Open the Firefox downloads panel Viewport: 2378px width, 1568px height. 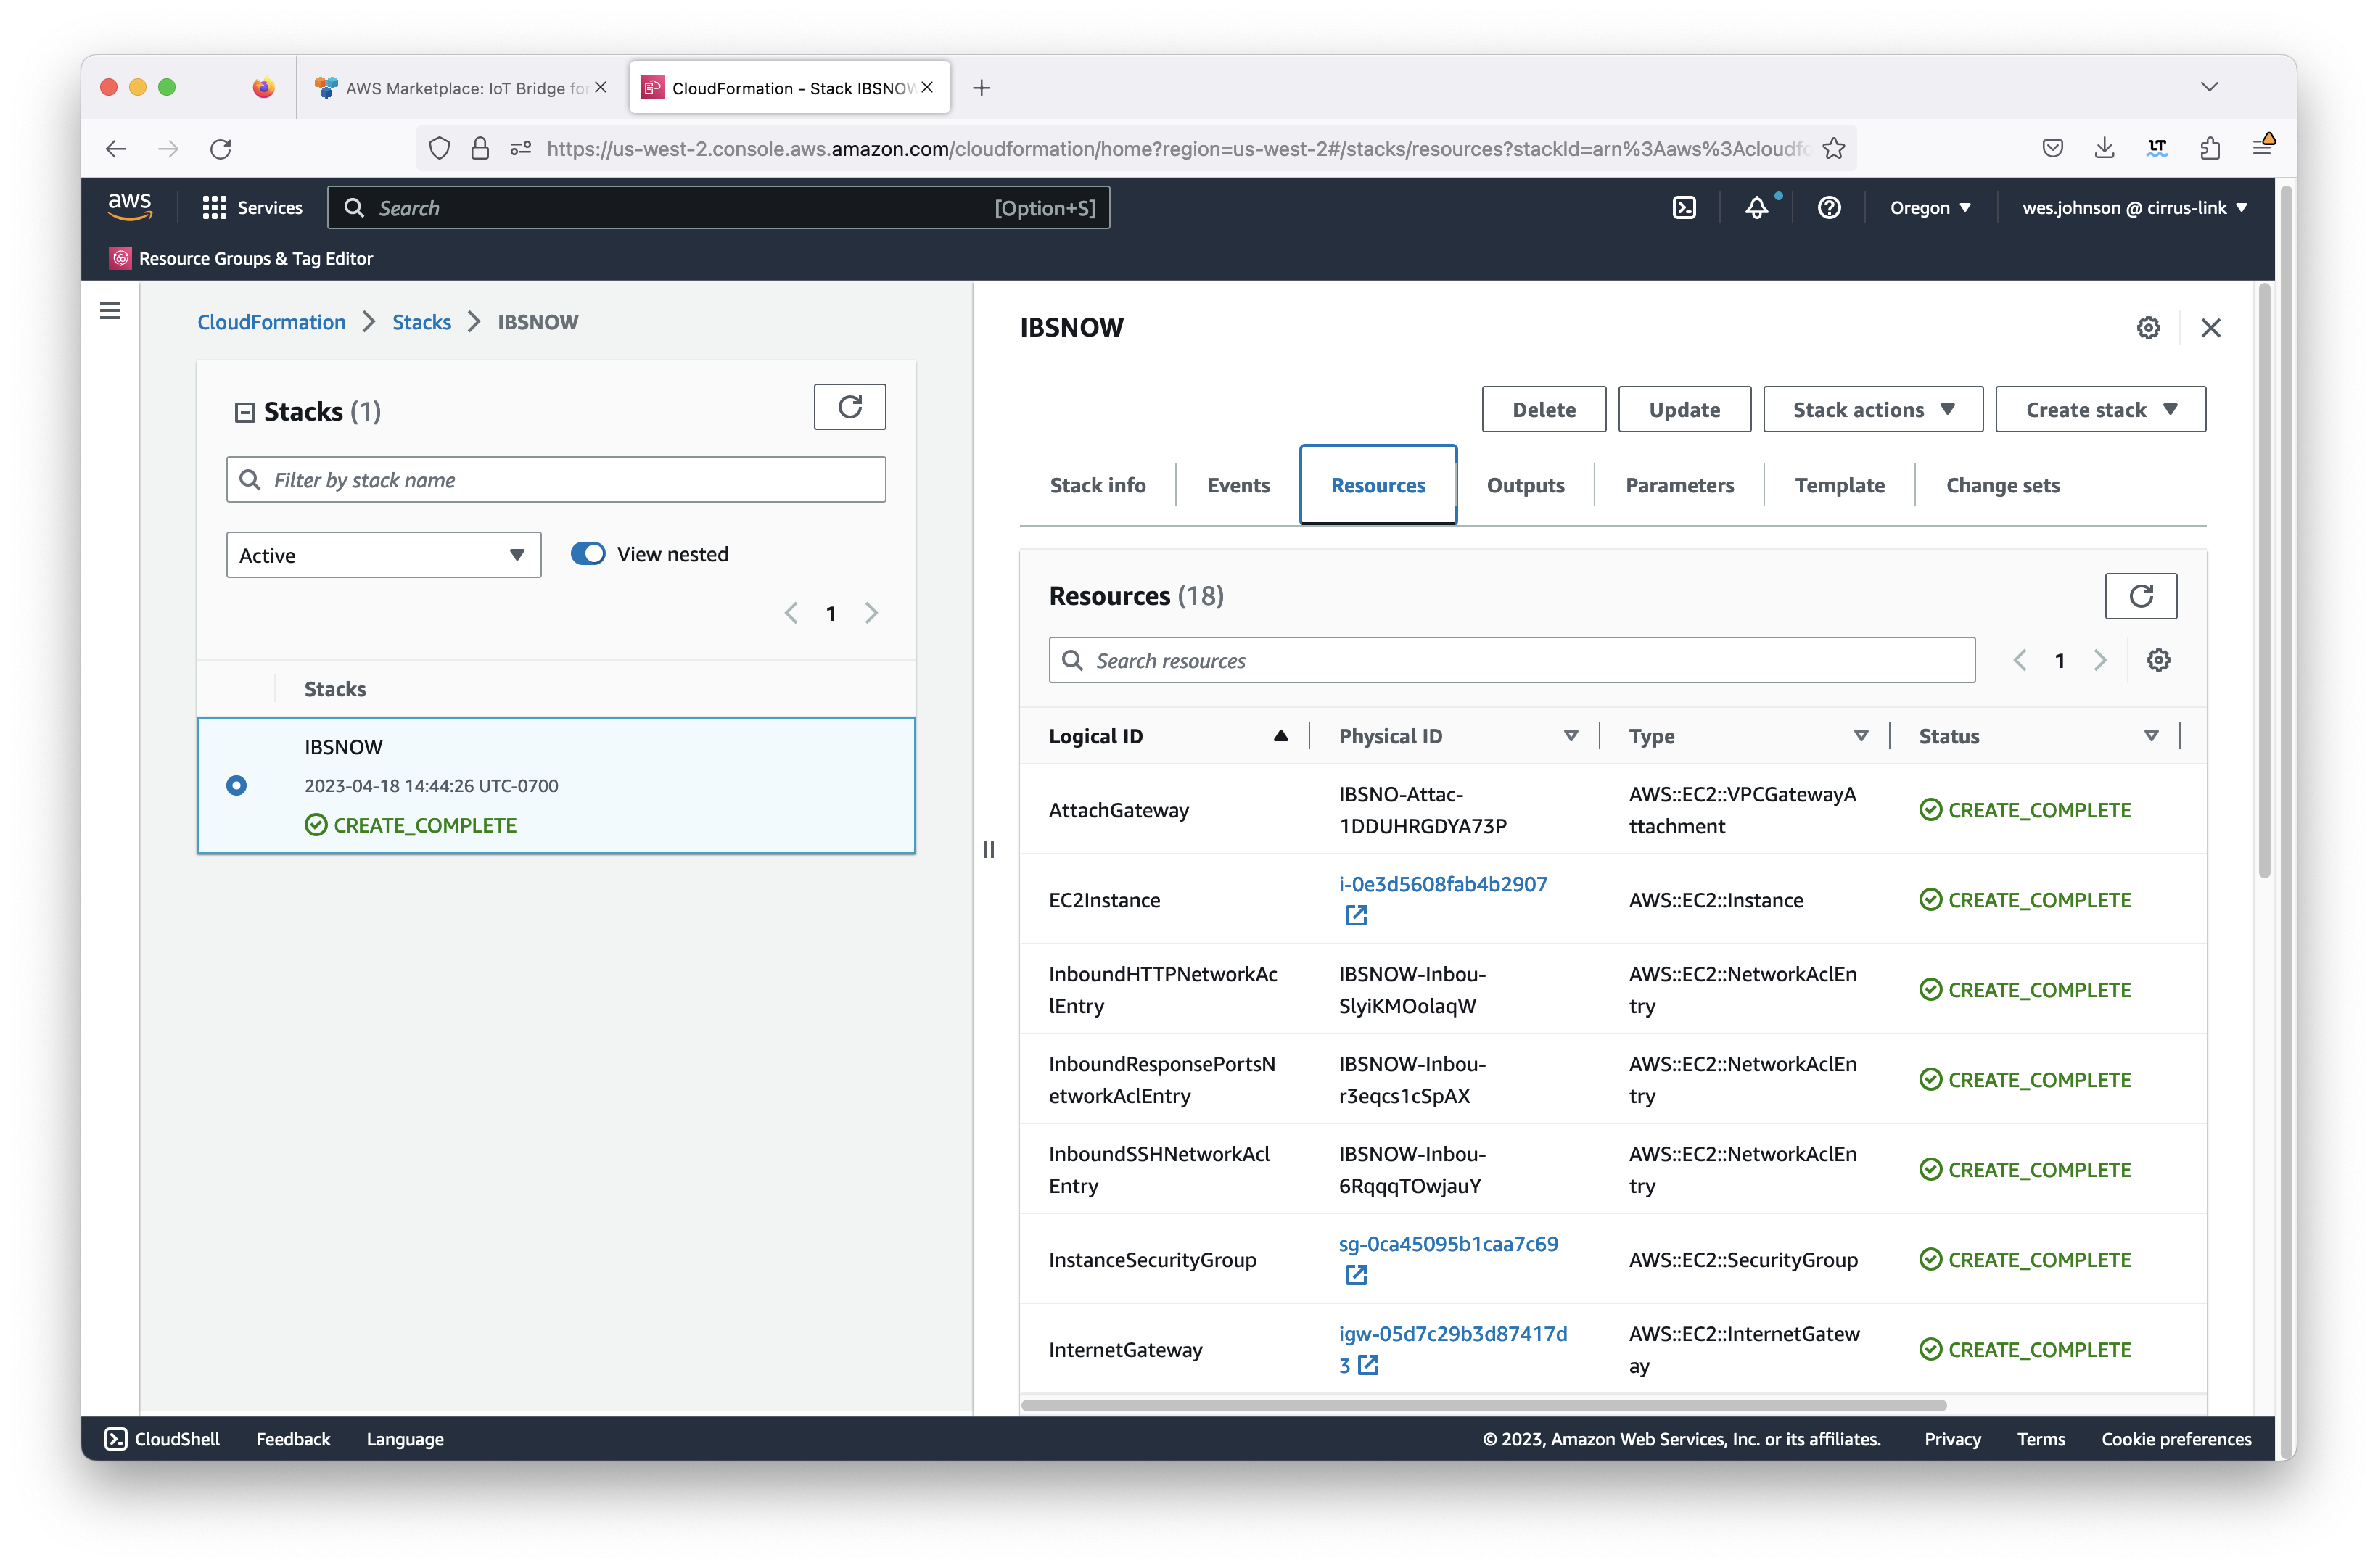click(x=2104, y=148)
